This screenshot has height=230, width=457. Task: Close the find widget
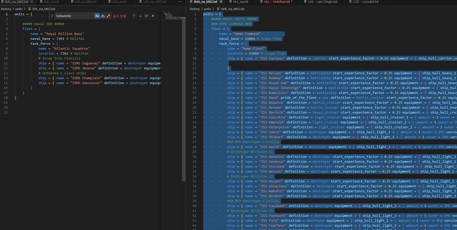[x=153, y=16]
